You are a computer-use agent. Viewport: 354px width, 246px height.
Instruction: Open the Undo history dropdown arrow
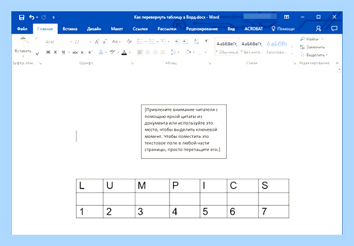point(37,17)
